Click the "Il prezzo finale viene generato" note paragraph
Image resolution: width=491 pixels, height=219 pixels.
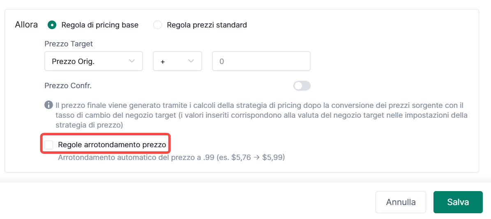255,115
